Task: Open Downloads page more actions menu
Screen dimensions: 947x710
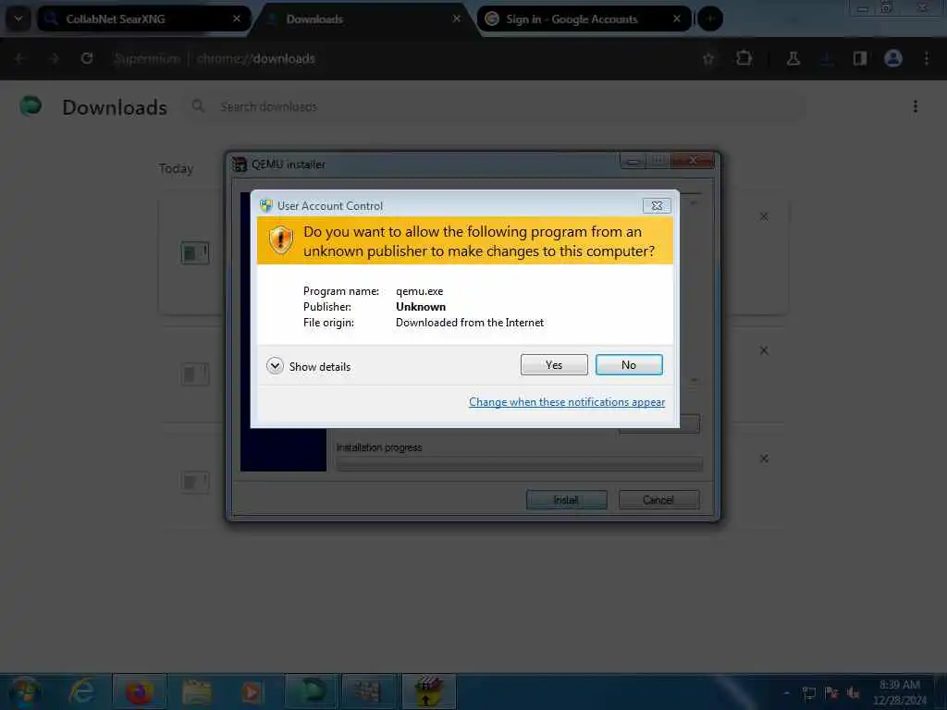Action: [x=916, y=107]
